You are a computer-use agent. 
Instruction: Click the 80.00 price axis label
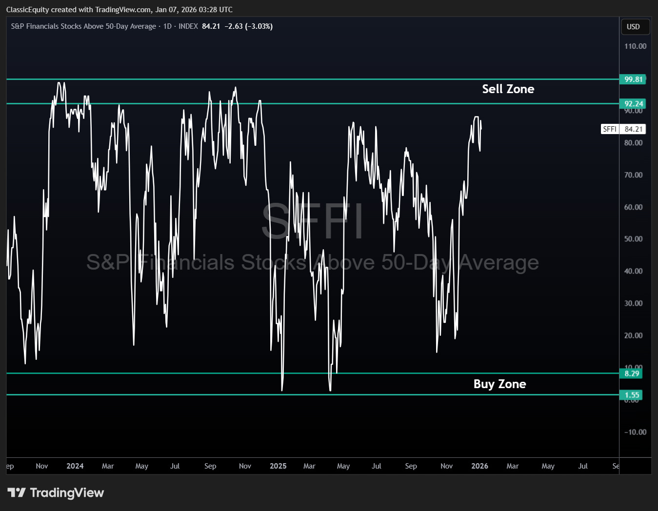[x=633, y=143]
